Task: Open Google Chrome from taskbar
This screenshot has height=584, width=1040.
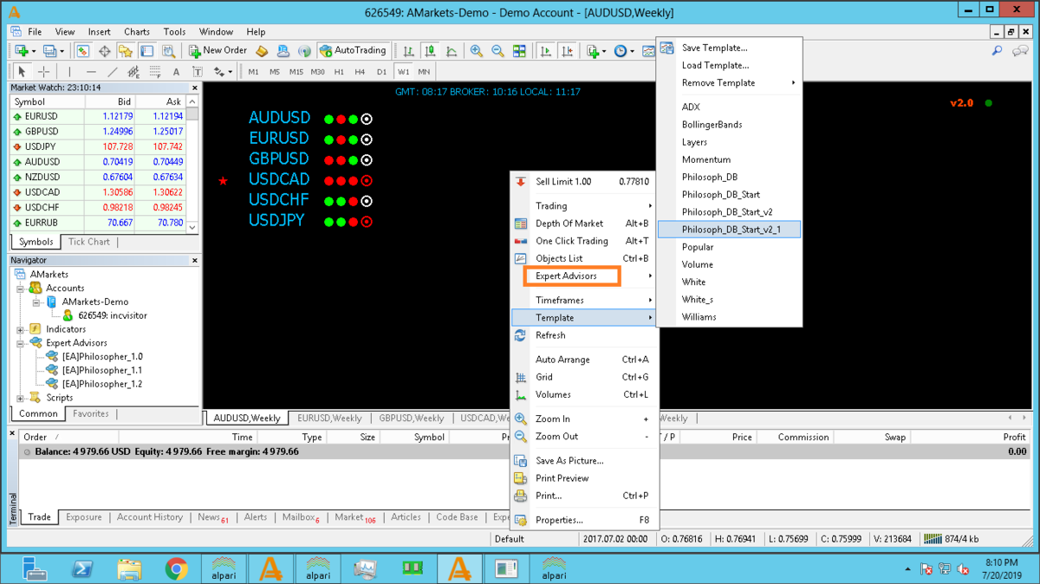Action: [176, 569]
